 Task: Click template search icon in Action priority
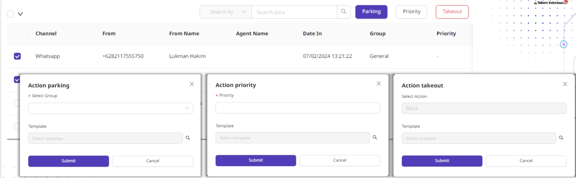(375, 137)
